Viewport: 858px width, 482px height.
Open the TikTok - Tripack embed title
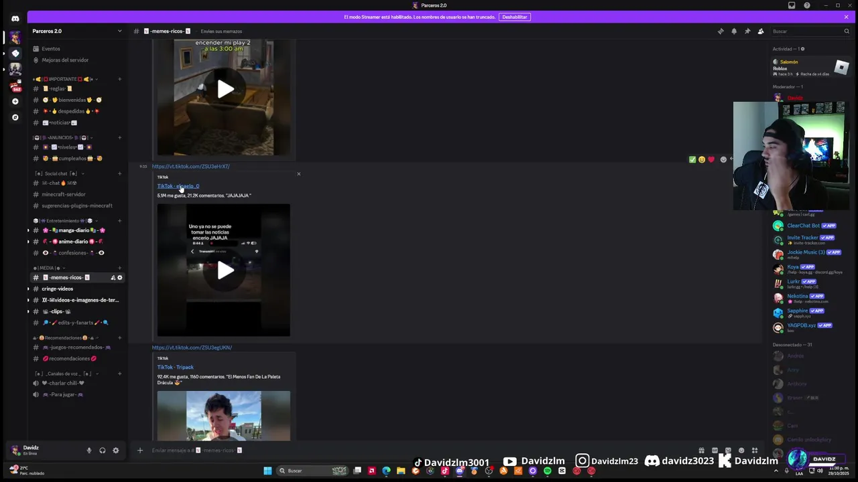coord(176,367)
